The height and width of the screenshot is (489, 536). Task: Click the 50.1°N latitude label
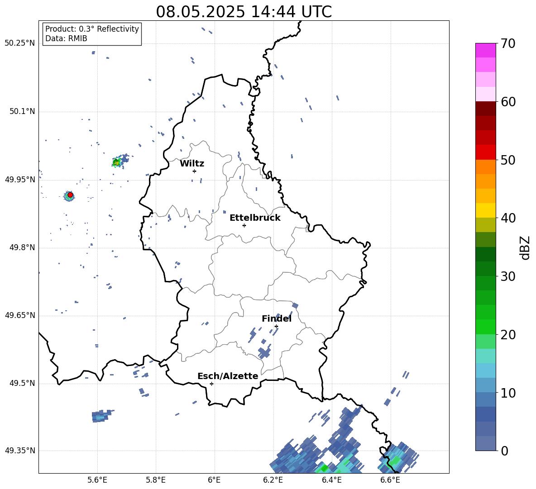point(22,111)
